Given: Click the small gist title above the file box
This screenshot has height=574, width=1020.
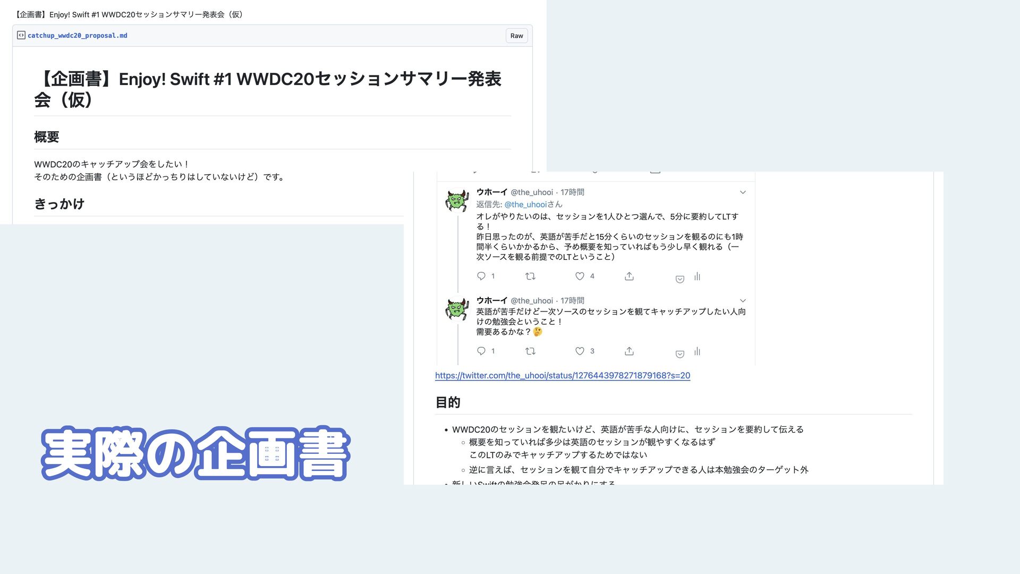Looking at the screenshot, I should pos(129,14).
